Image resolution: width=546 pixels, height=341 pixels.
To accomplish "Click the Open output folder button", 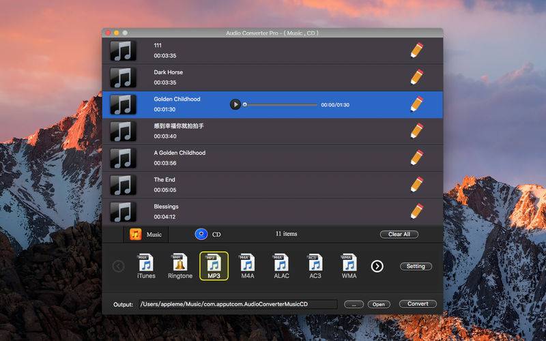I will click(379, 304).
